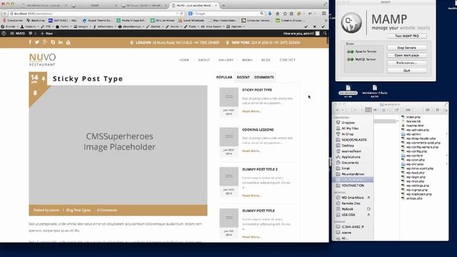
Task: Select Dropbox in Finder sidebar
Action: tap(348, 123)
